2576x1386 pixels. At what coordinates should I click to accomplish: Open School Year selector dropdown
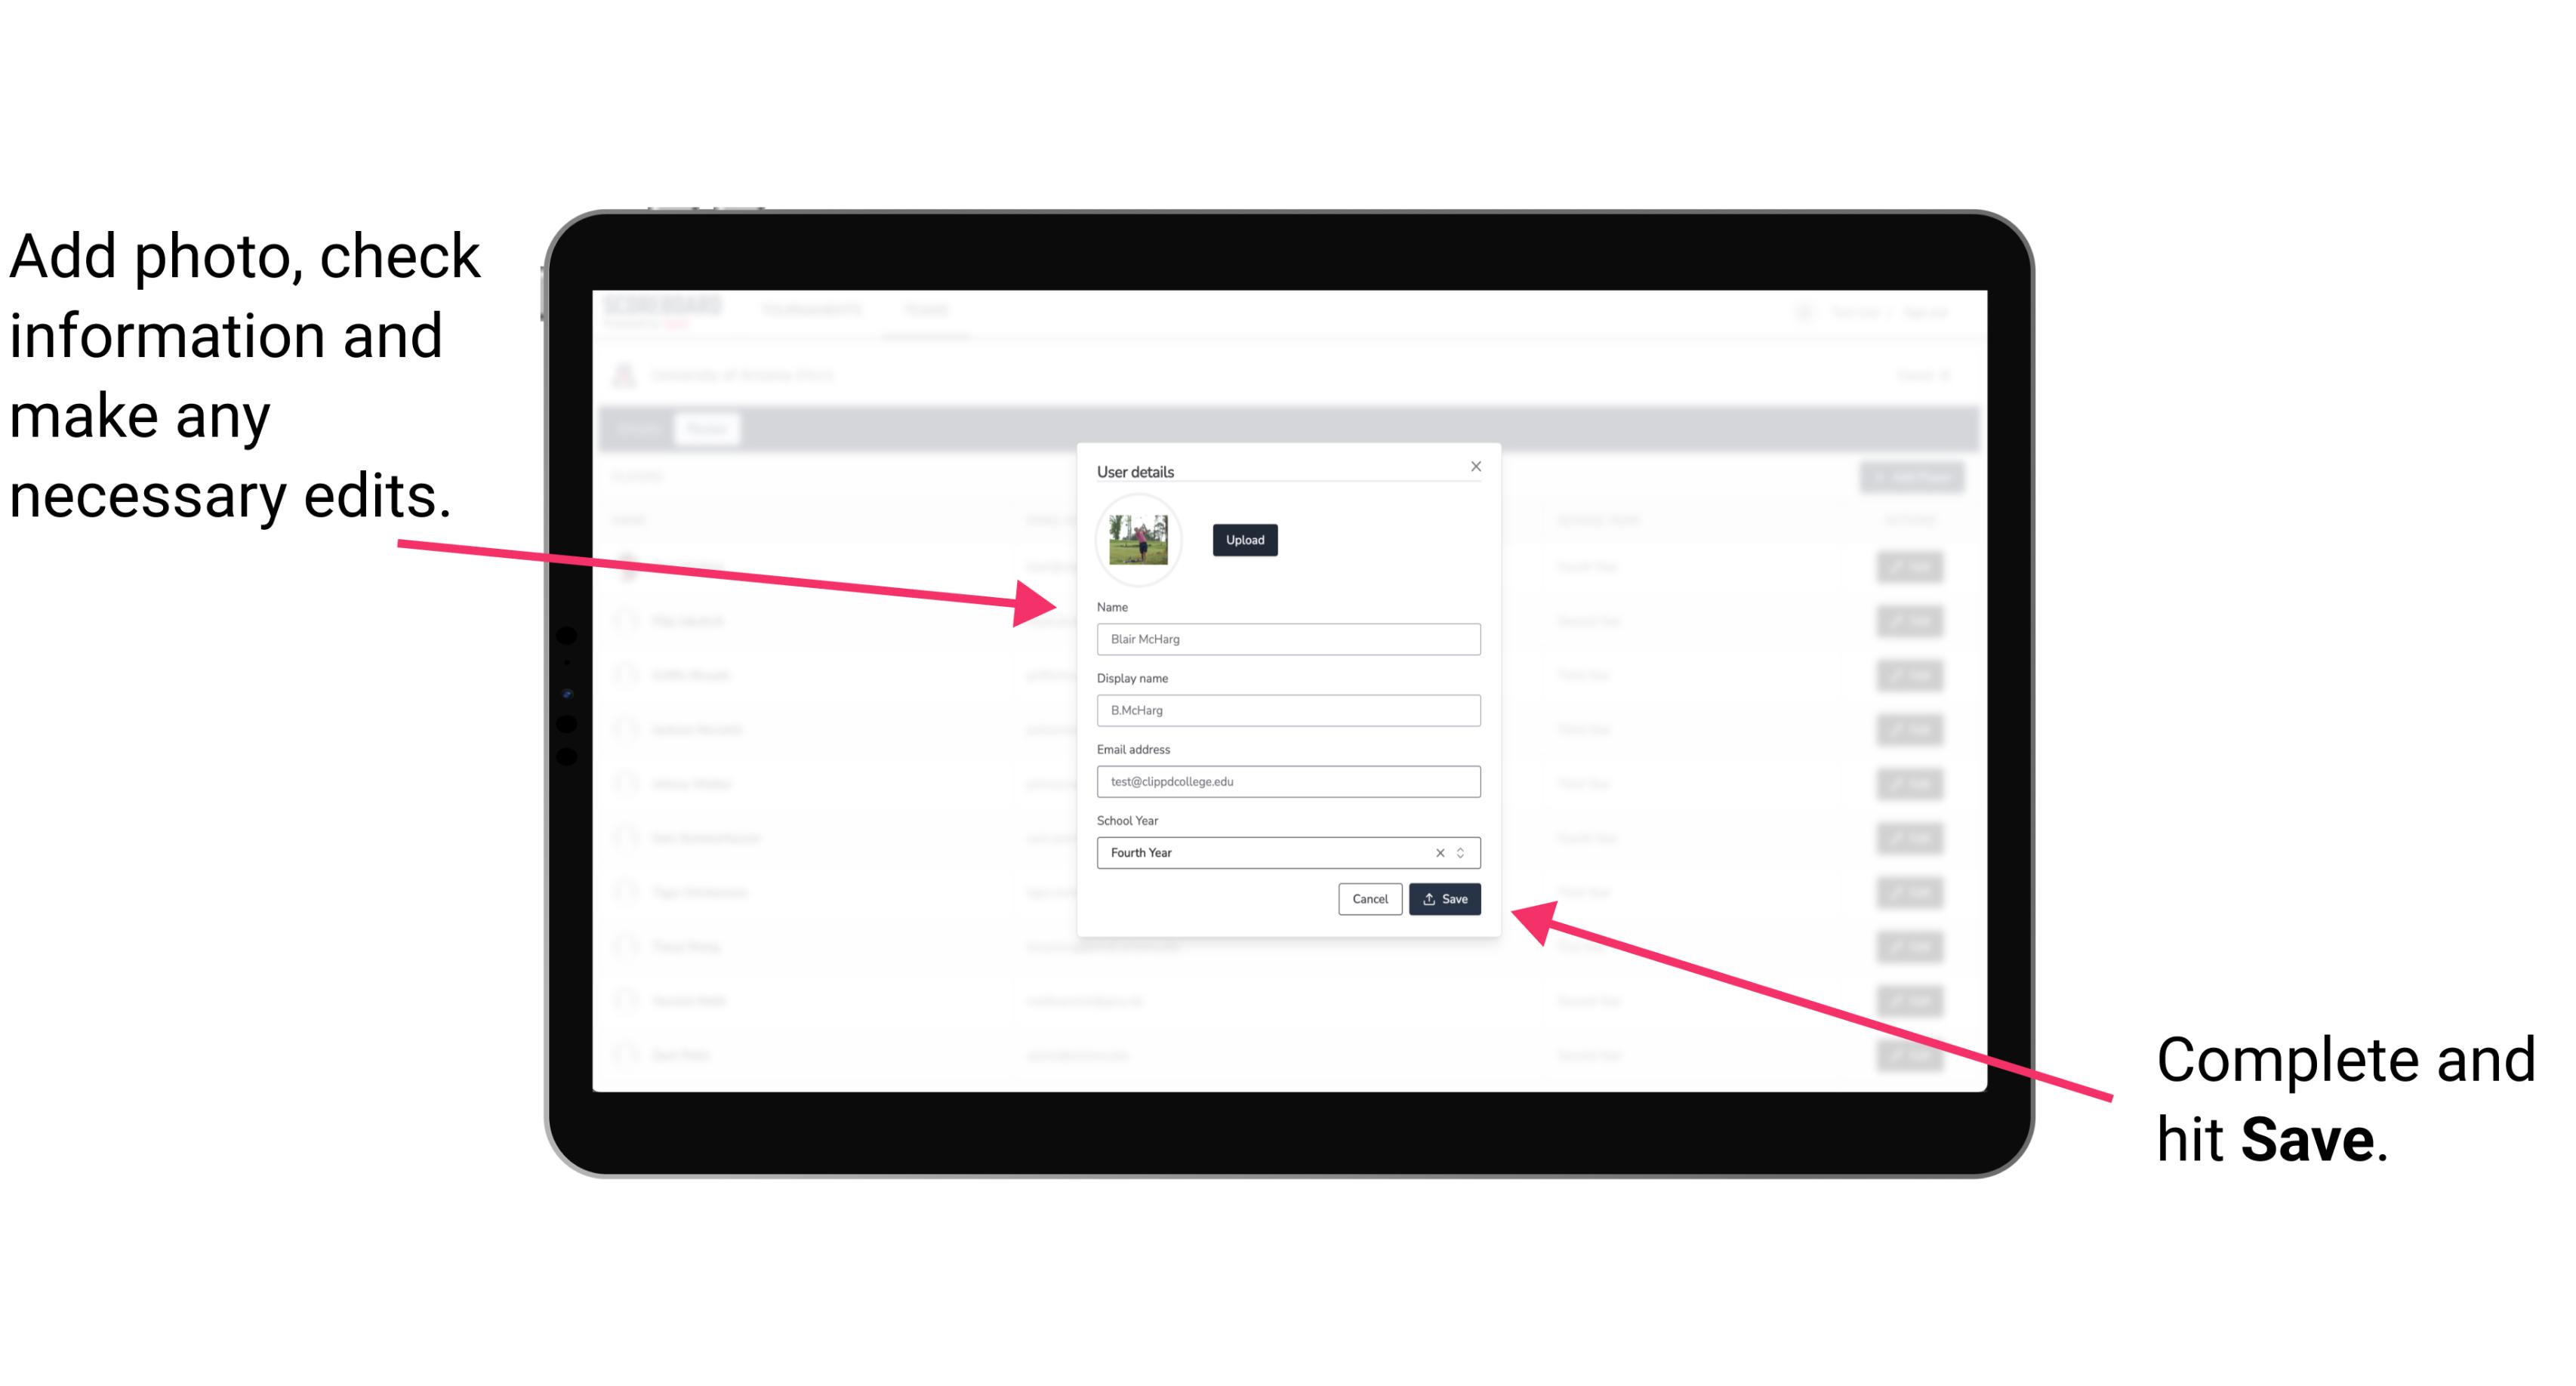(1465, 852)
